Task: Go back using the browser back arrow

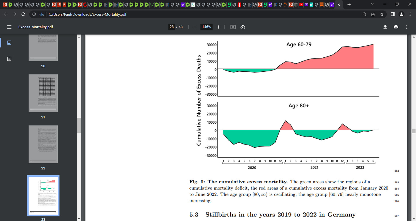Action: pos(6,14)
